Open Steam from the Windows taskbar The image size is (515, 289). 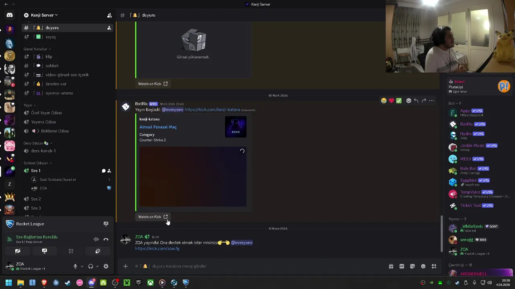click(x=68, y=283)
